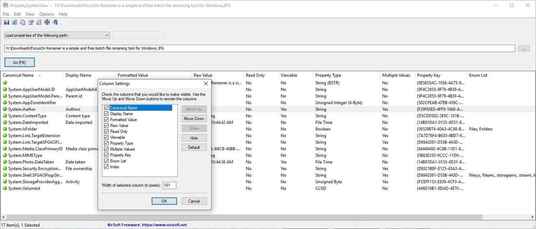Click the '...' browse button beside path
The height and width of the screenshot is (229, 536).
click(524, 49)
